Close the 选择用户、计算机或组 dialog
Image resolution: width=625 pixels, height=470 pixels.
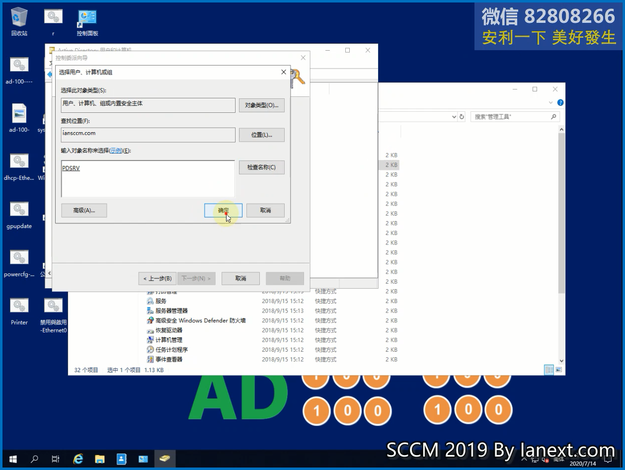(x=284, y=72)
